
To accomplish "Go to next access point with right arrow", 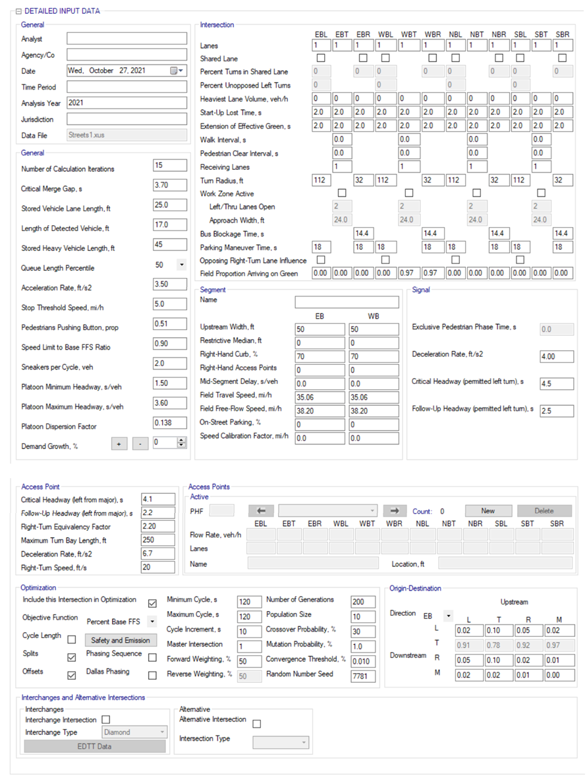I will (x=395, y=510).
